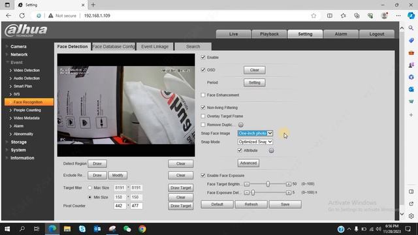Open Chrome from the taskbar
This screenshot has width=418, height=235.
click(142, 229)
